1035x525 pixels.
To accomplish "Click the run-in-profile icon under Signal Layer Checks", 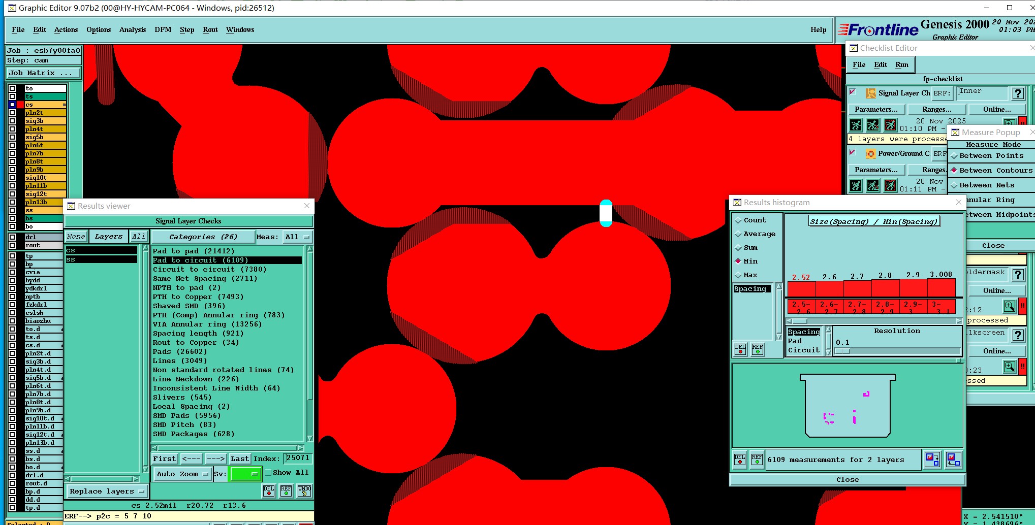I will click(x=891, y=125).
